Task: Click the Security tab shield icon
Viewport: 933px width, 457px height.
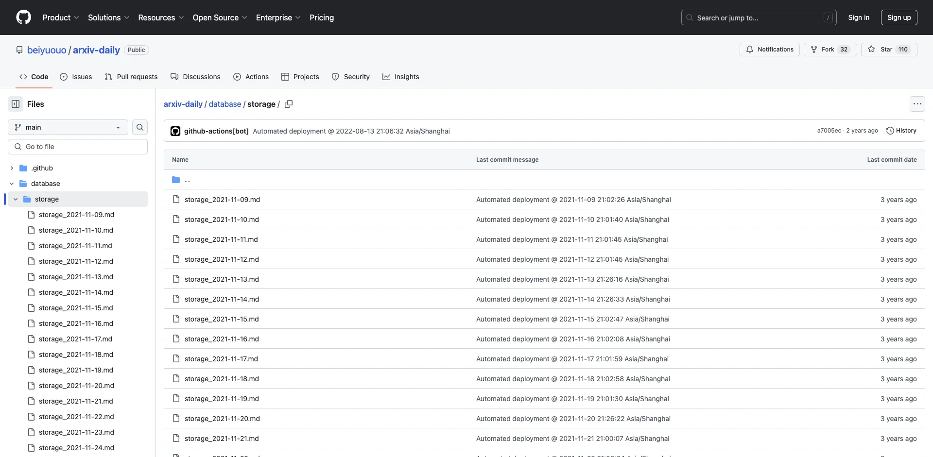Action: (335, 77)
